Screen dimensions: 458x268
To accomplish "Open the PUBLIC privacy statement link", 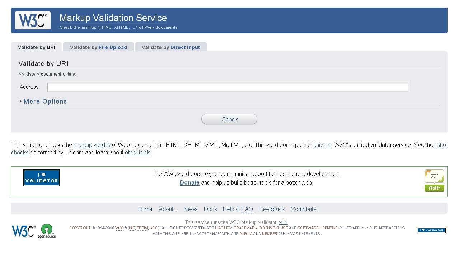I will coord(246,234).
